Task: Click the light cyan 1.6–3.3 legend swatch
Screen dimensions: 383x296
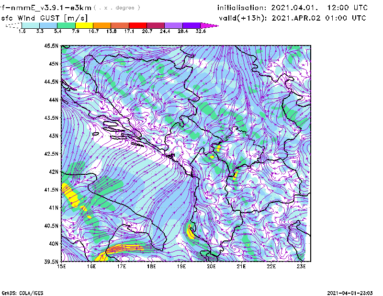Action: 31,25
